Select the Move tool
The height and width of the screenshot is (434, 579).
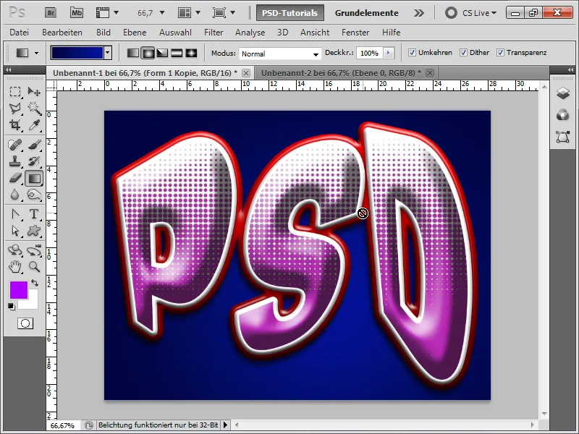tap(34, 91)
